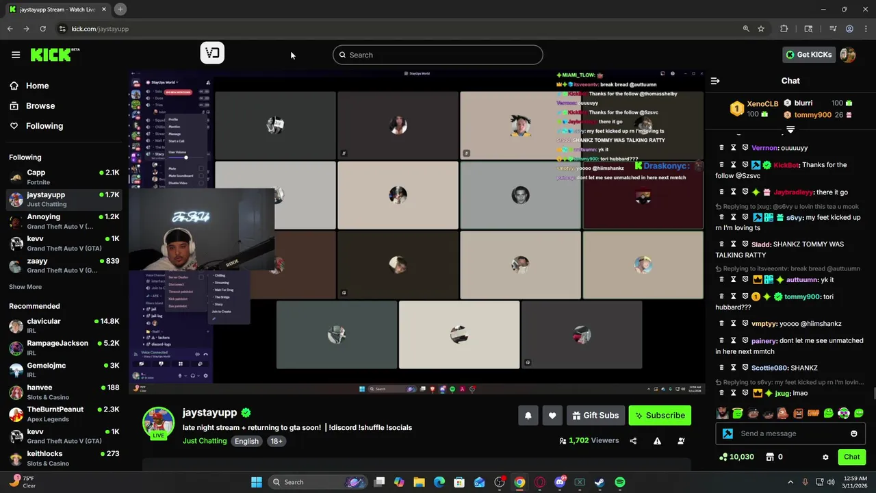This screenshot has width=876, height=493.
Task: Open Spotify from the taskbar
Action: point(619,482)
